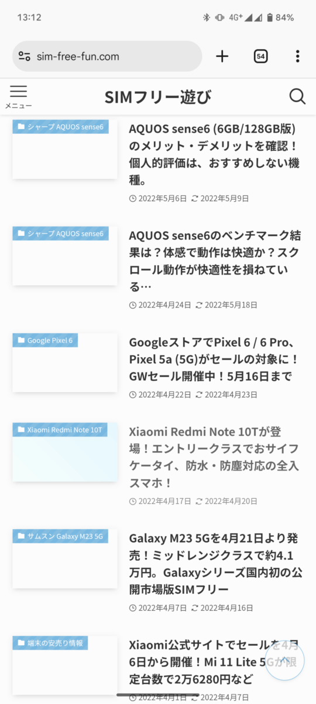Open Galaxy M23 5G 発売 article
The image size is (316, 704).
[x=215, y=563]
